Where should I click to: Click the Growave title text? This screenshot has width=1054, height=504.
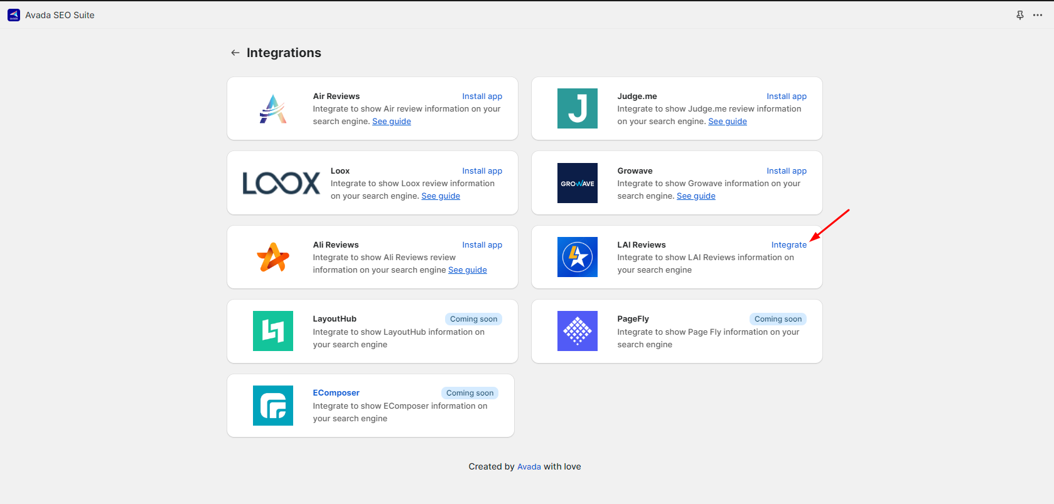click(635, 171)
